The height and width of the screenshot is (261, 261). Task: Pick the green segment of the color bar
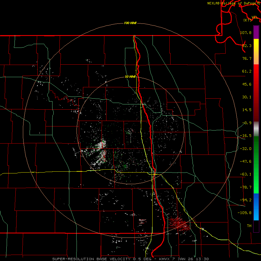pyautogui.click(x=256, y=165)
